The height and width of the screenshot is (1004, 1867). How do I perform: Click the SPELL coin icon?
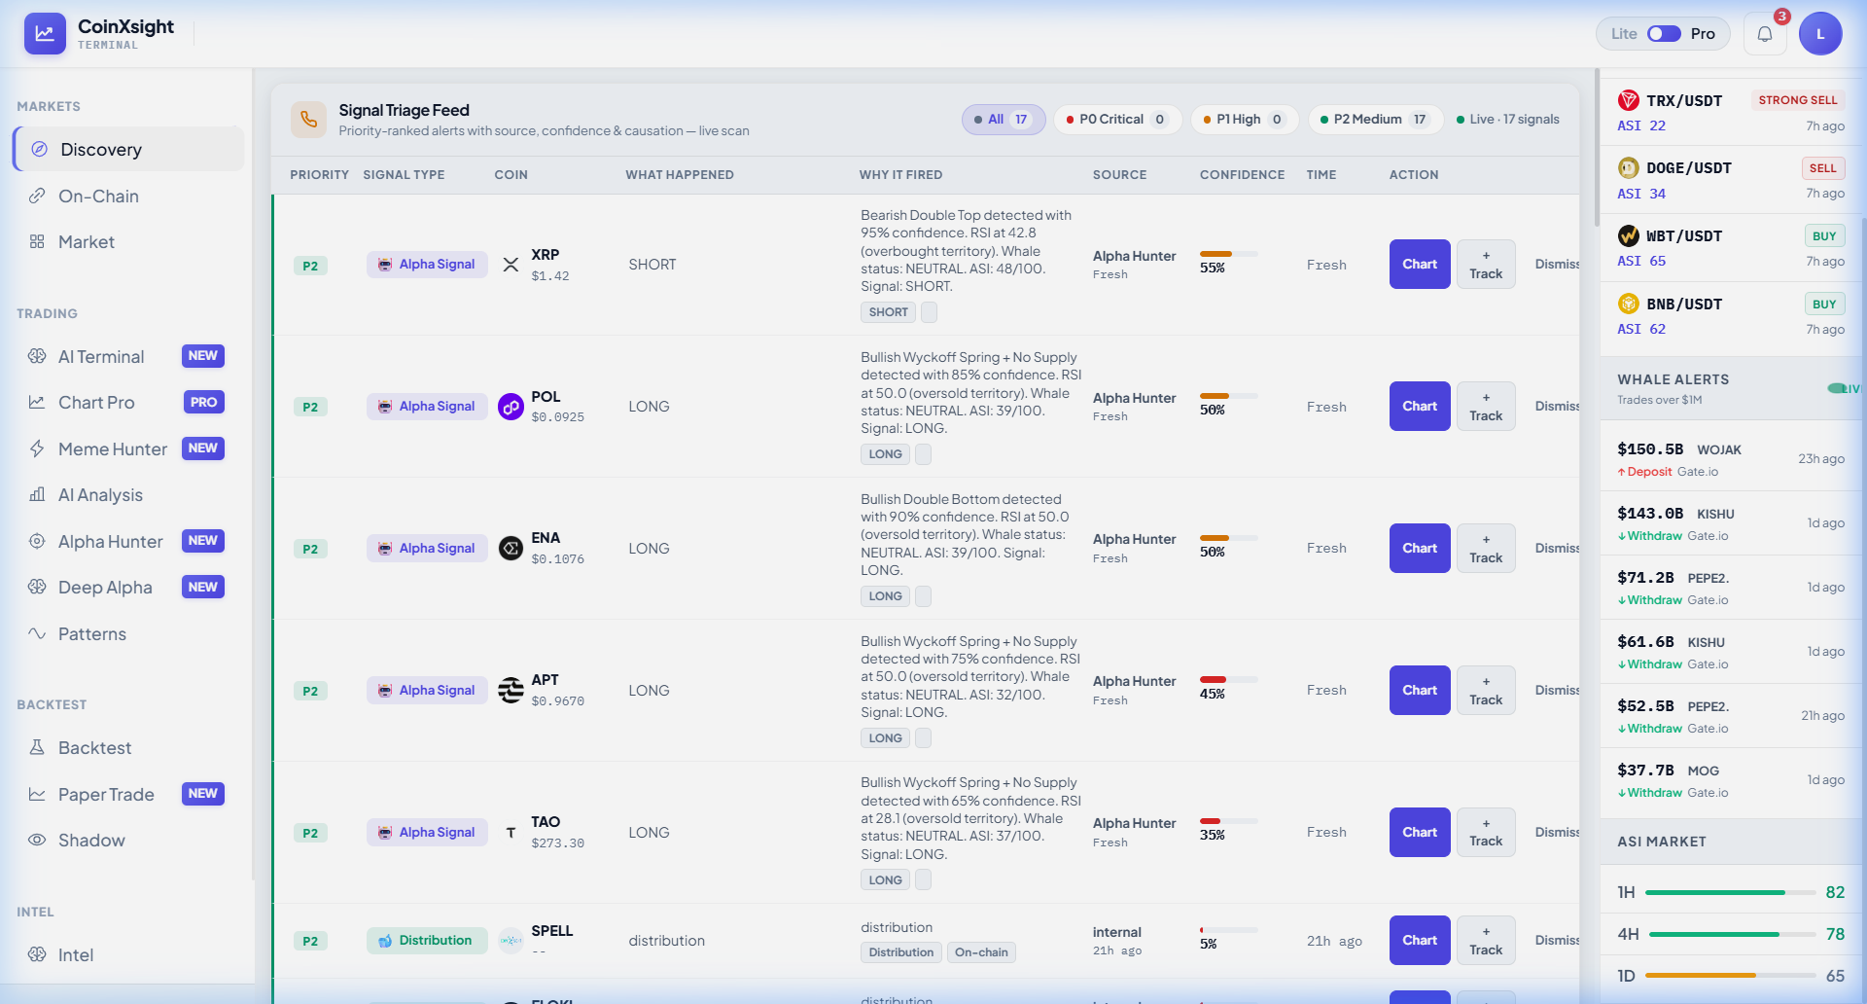[x=511, y=941]
